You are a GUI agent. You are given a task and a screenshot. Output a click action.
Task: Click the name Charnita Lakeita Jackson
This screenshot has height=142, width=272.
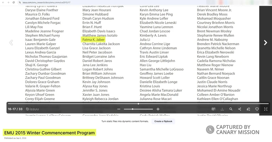pos(101,44)
